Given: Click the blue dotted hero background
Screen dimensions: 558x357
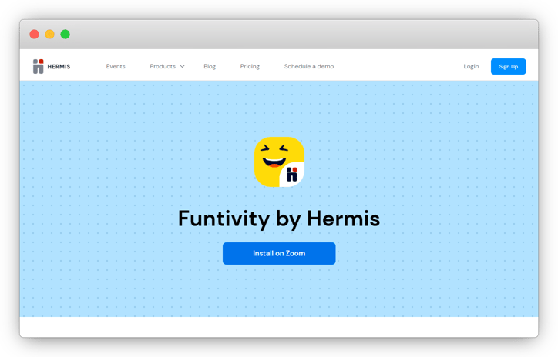Looking at the screenshot, I should [116, 192].
